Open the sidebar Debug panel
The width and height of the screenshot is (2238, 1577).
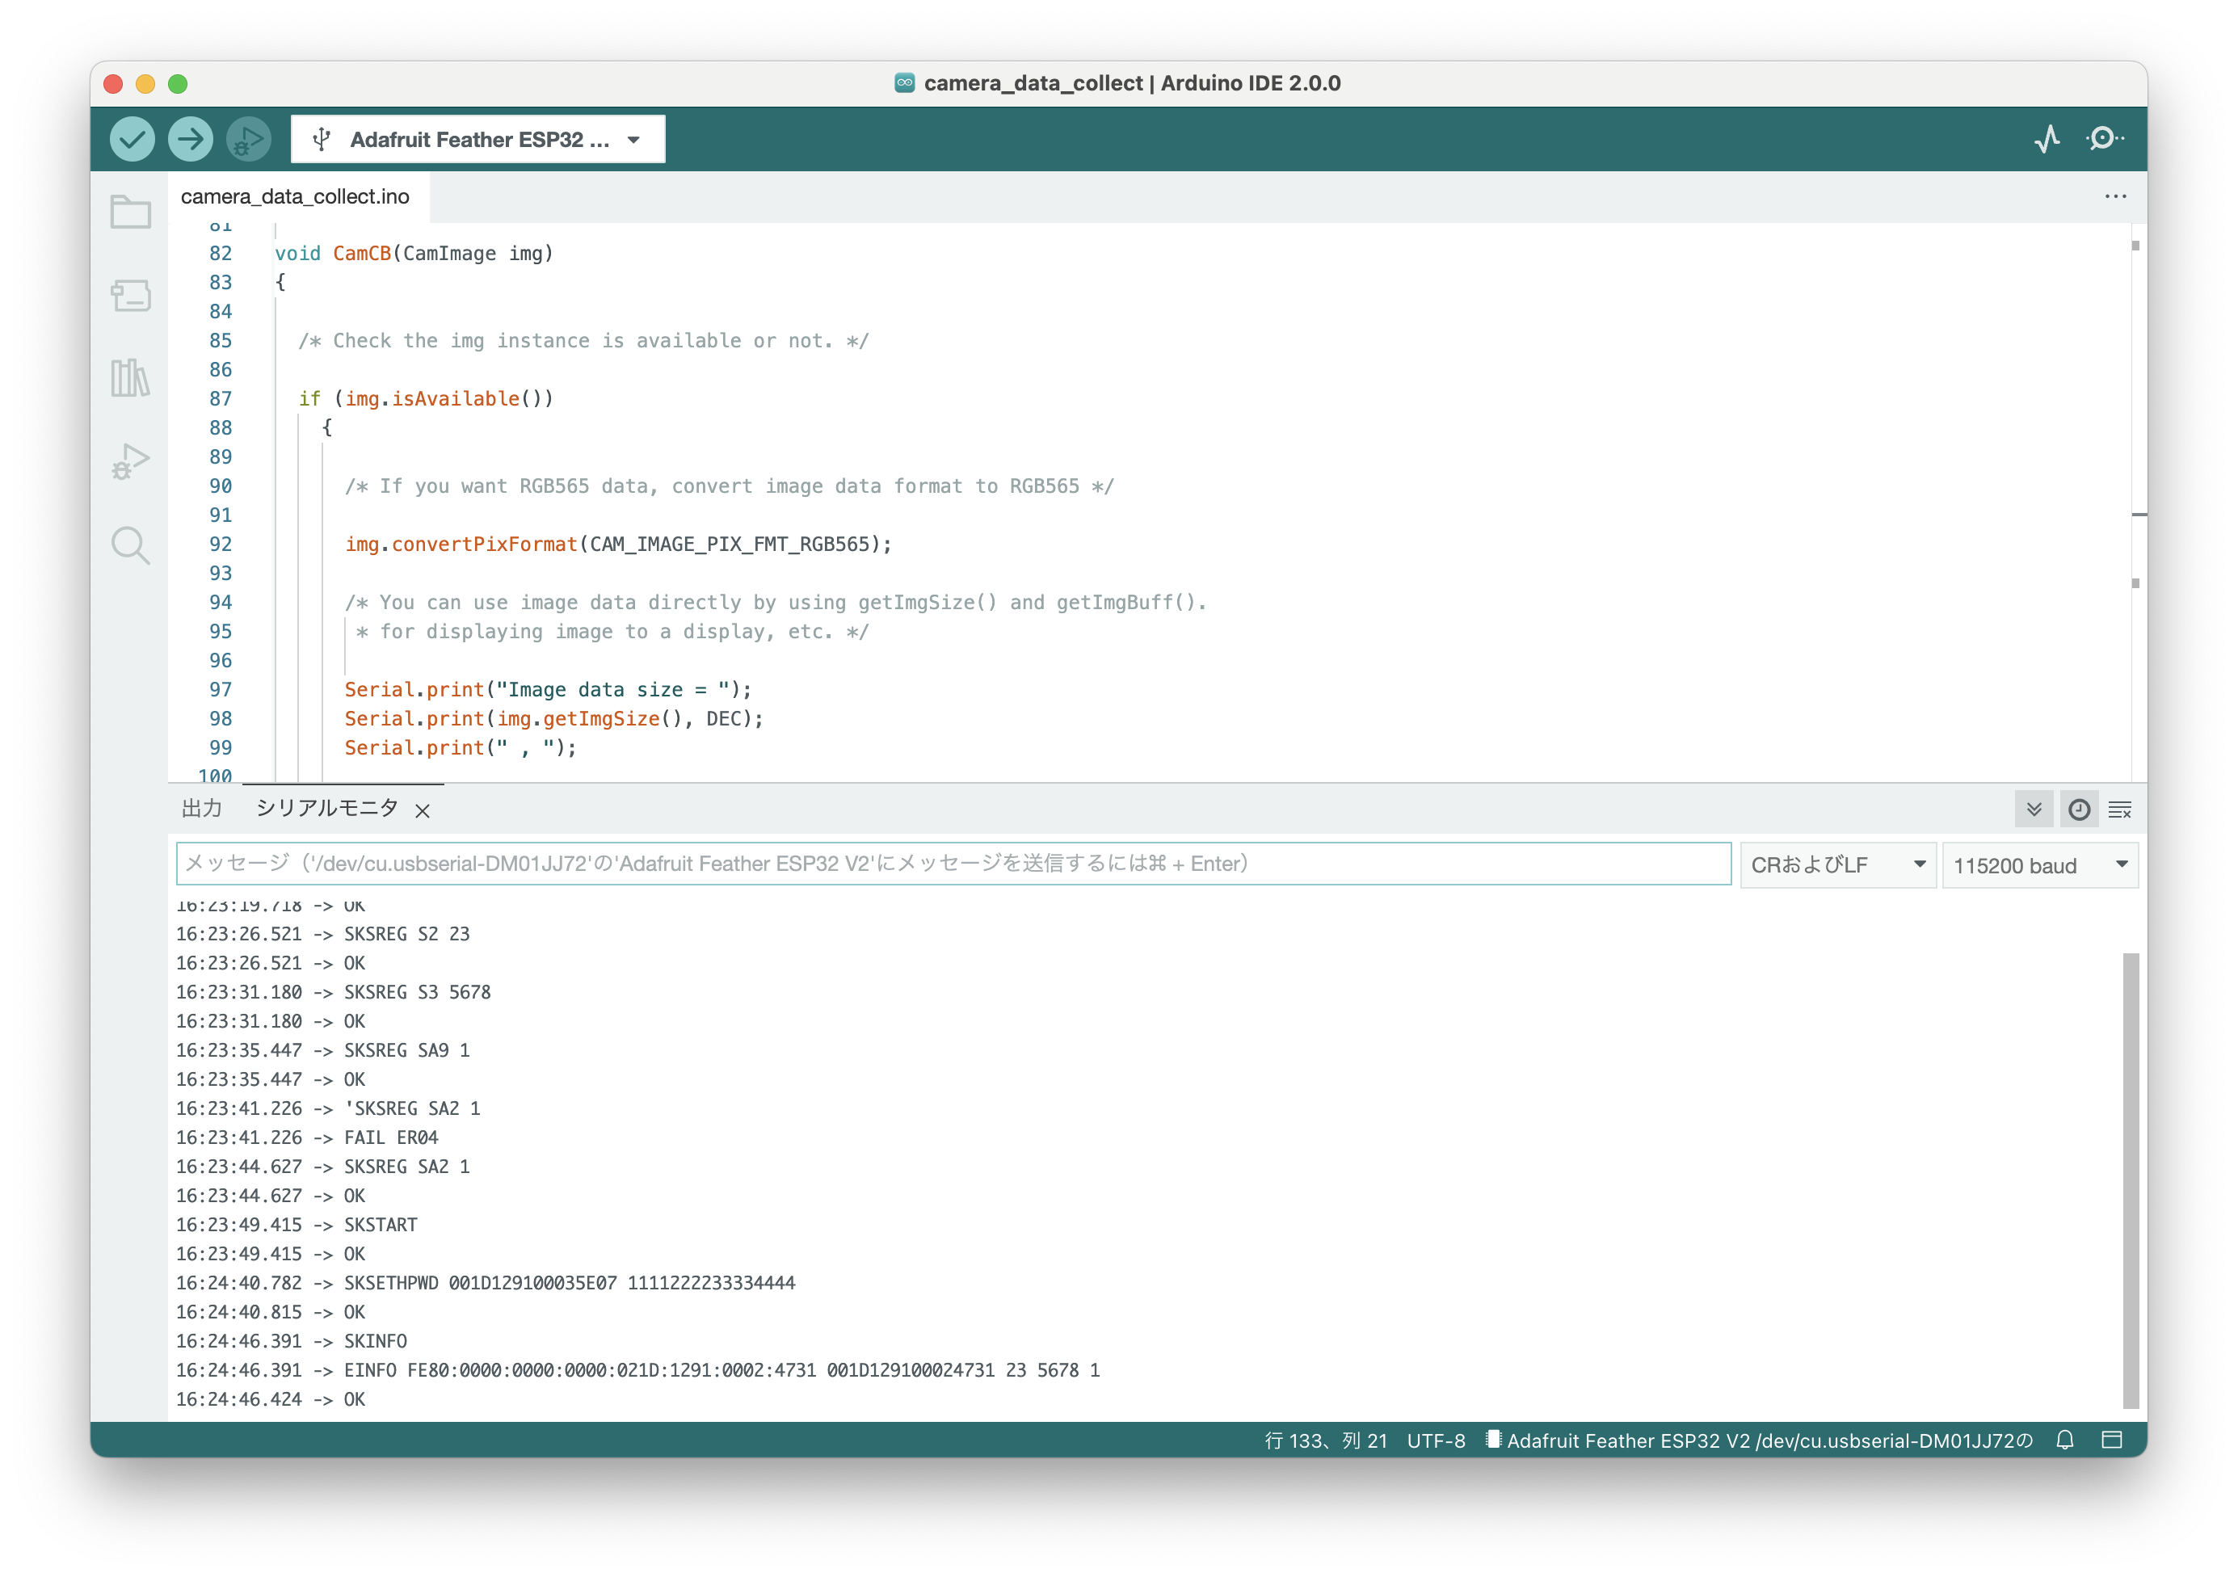point(131,461)
